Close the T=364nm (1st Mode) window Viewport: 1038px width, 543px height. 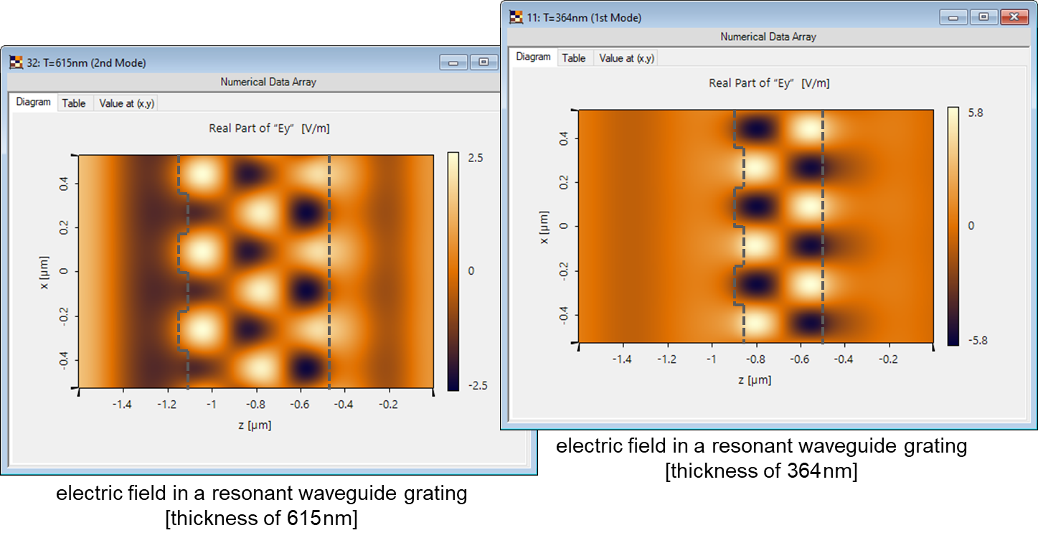point(1016,16)
